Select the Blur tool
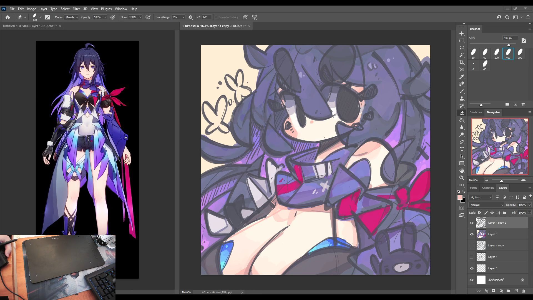The width and height of the screenshot is (533, 300). pos(462,127)
